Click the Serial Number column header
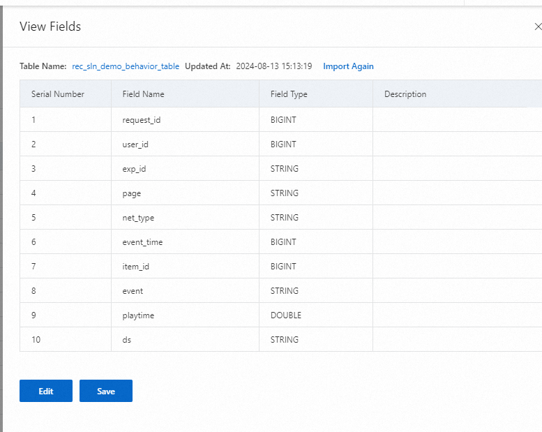The image size is (542, 432). pos(58,94)
